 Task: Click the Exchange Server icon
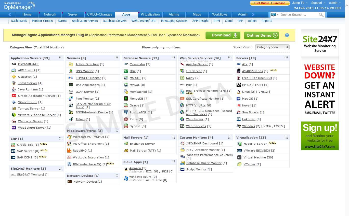[126, 144]
